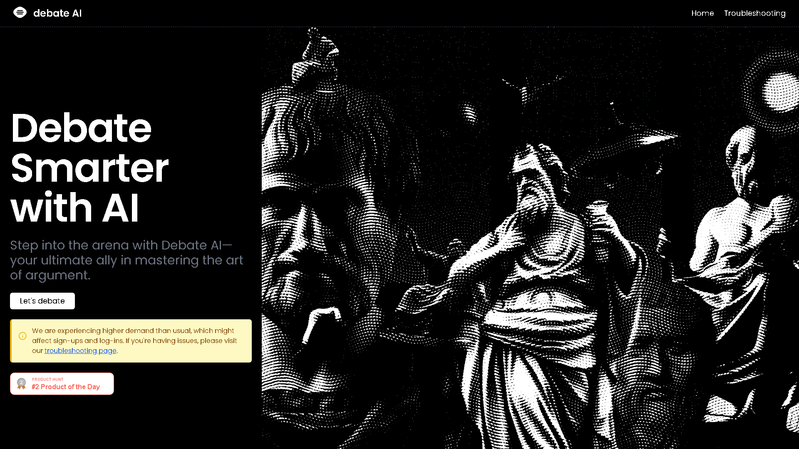Click the "#2 Product of the Day" red text
The image size is (799, 449).
click(x=66, y=387)
